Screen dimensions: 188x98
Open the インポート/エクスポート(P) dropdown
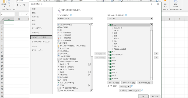130,90
